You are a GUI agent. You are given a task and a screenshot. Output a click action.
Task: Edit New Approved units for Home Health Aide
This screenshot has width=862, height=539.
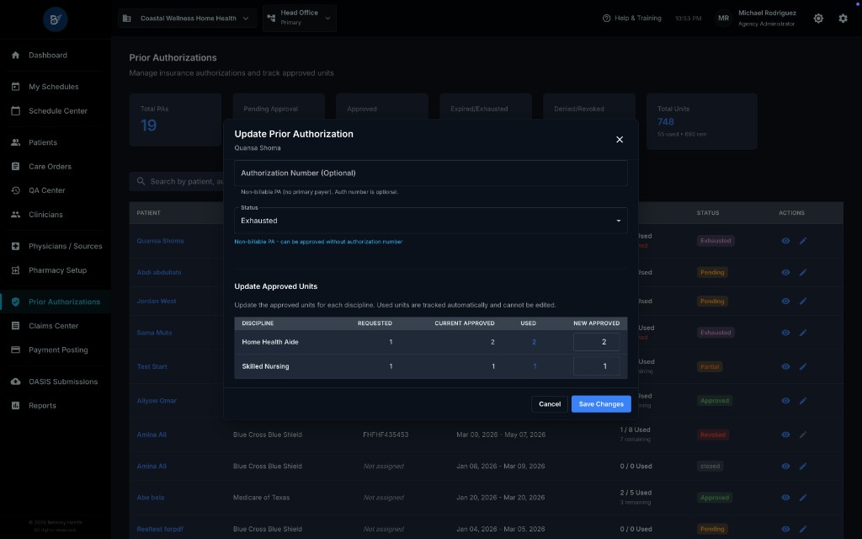point(597,342)
